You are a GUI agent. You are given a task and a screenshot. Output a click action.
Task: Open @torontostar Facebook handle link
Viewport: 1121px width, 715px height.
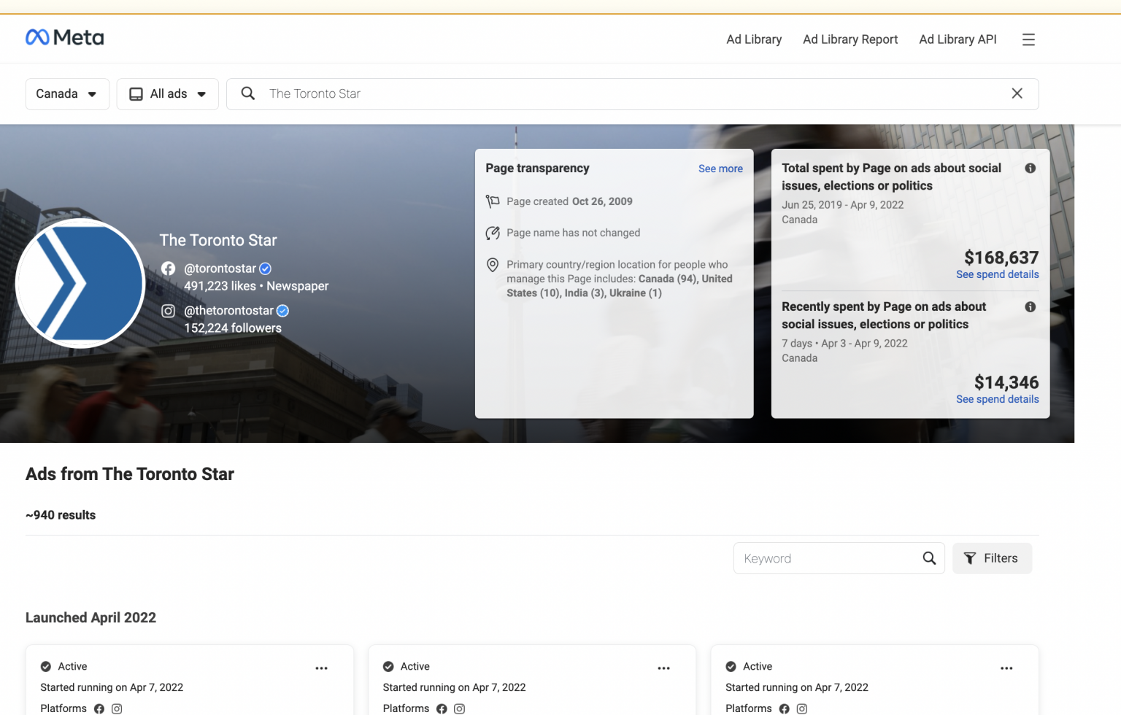point(220,268)
